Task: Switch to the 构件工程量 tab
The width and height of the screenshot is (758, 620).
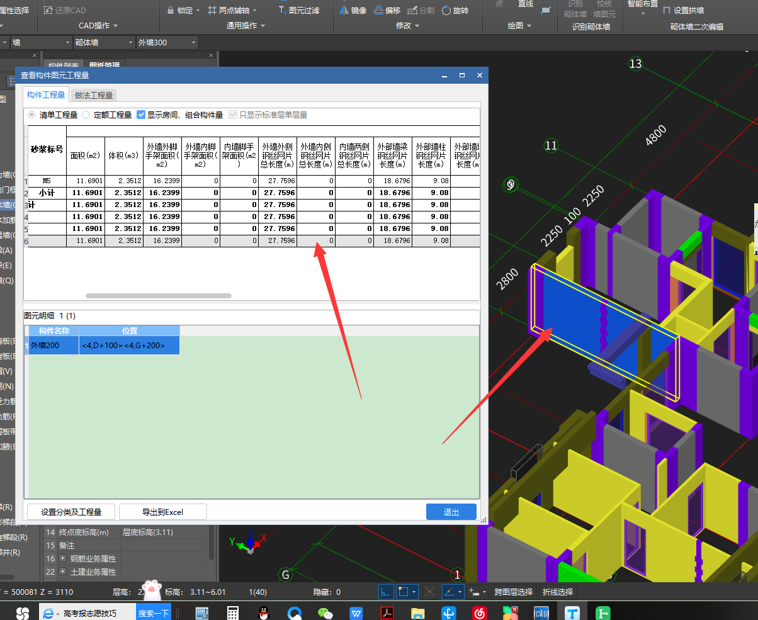Action: pyautogui.click(x=46, y=94)
